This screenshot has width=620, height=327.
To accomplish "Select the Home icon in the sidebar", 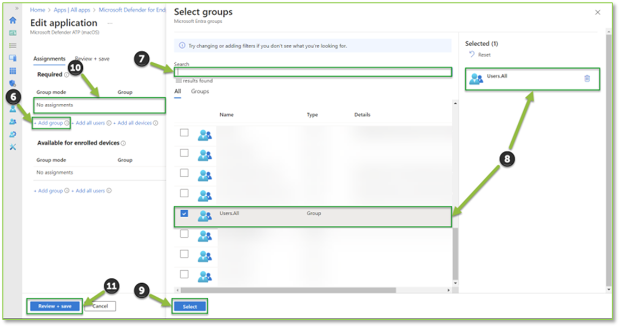I will pyautogui.click(x=12, y=21).
